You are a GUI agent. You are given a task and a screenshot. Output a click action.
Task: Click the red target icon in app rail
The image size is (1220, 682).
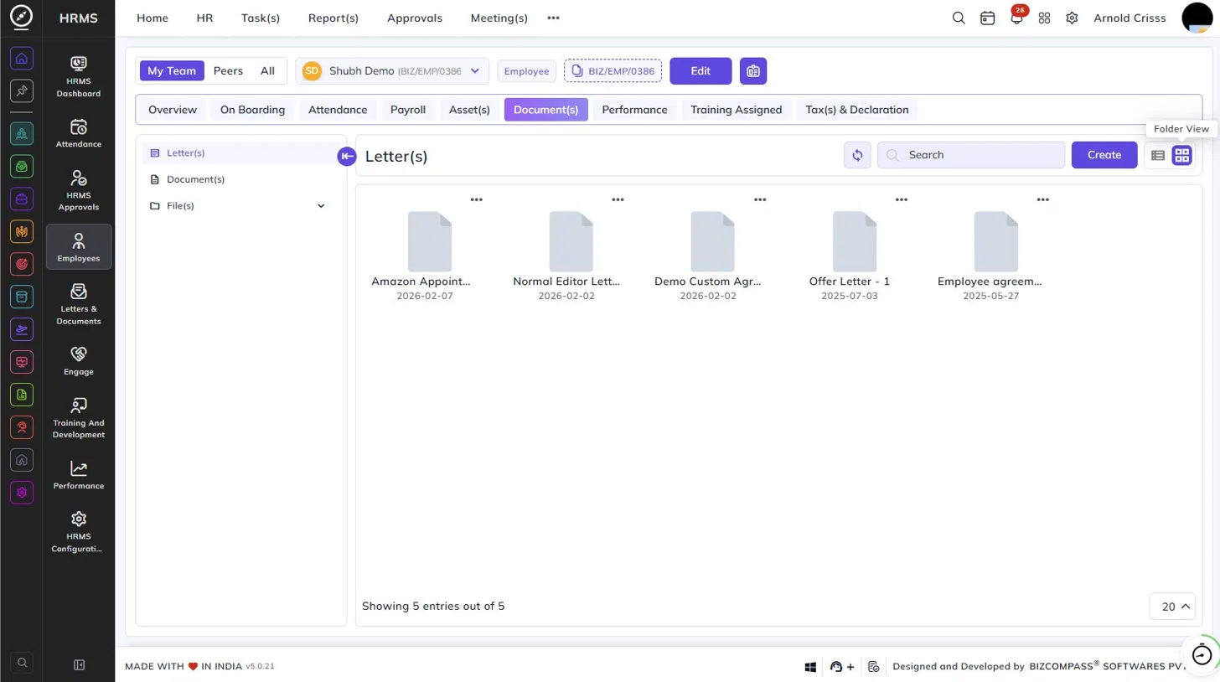22,264
